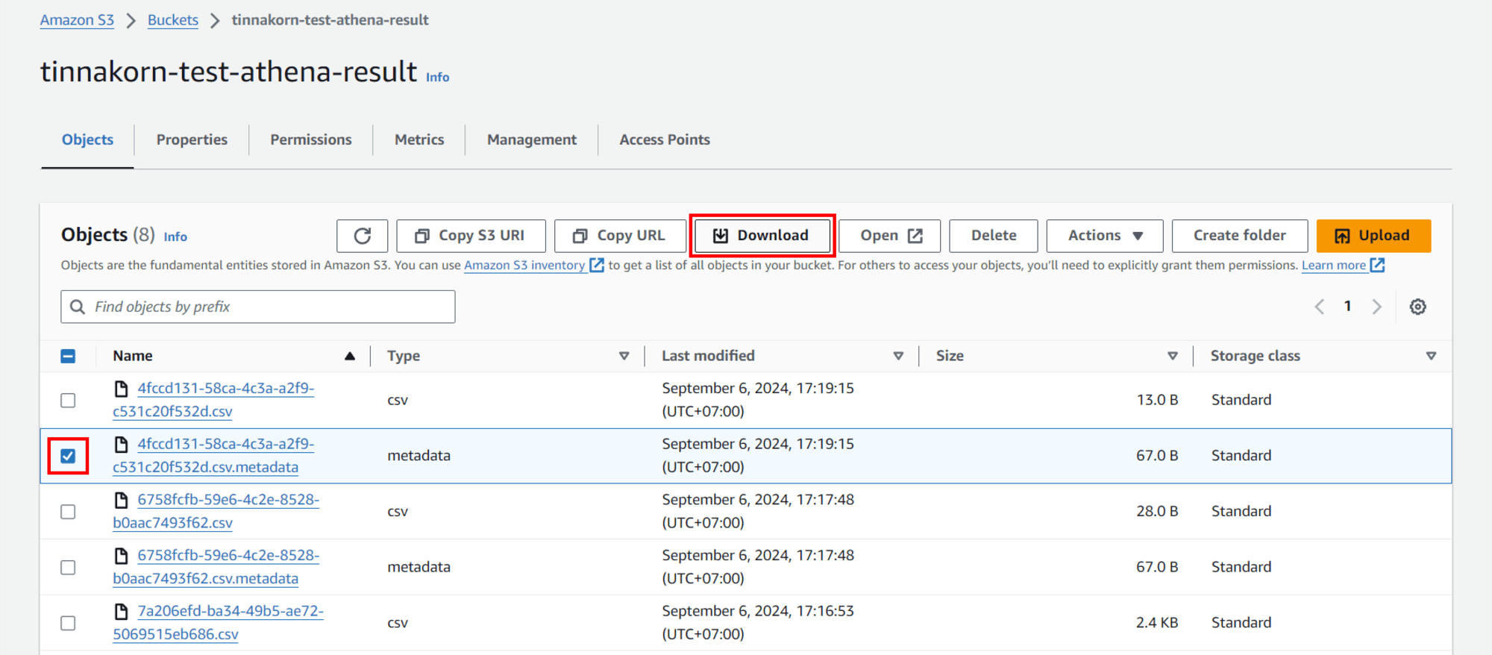This screenshot has width=1492, height=655.
Task: Follow the Amazon S3 breadcrumb link
Action: tap(77, 20)
